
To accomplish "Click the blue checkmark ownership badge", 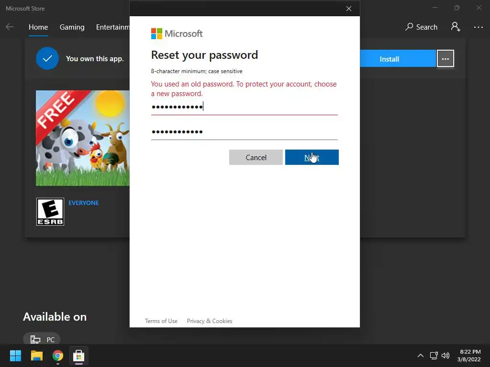I will [x=47, y=58].
